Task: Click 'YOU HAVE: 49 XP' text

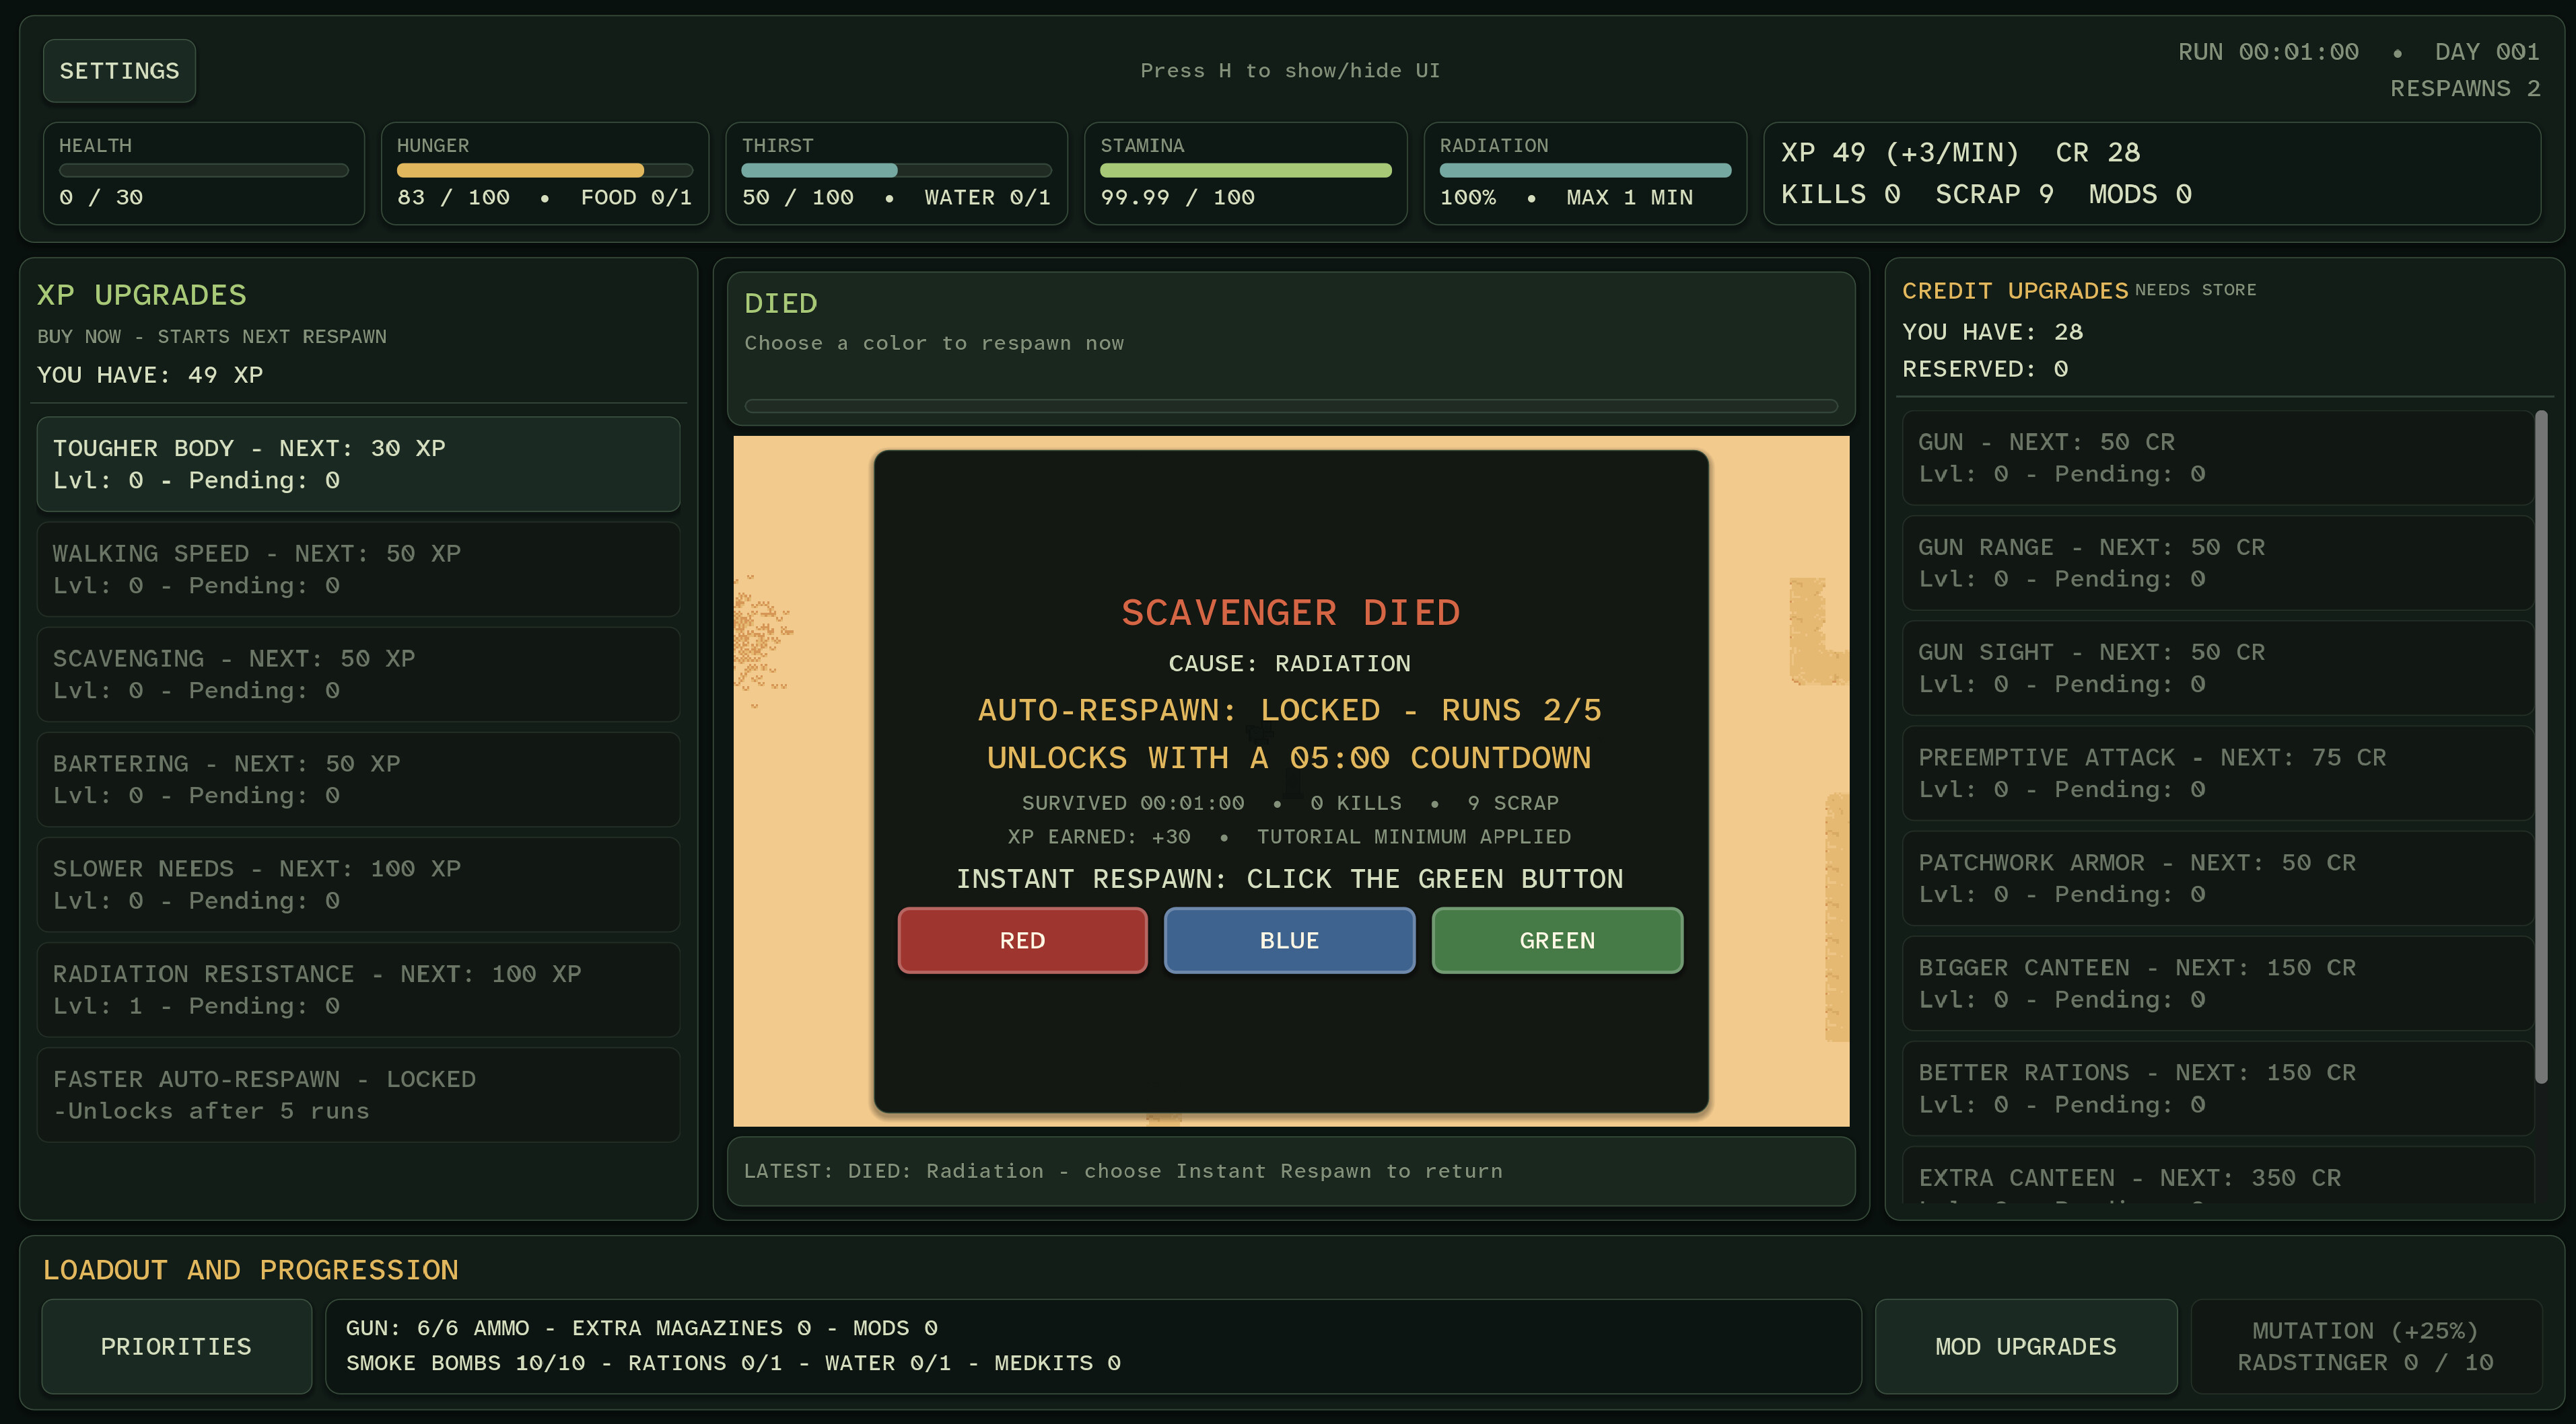Action: tap(150, 375)
